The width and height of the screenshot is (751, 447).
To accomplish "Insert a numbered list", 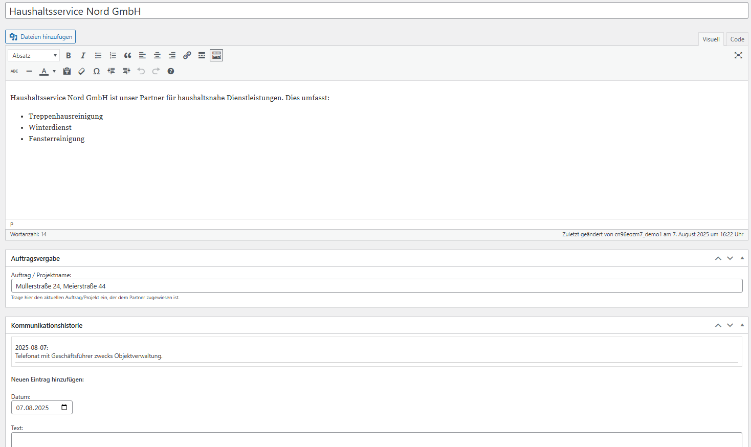I will pyautogui.click(x=113, y=55).
